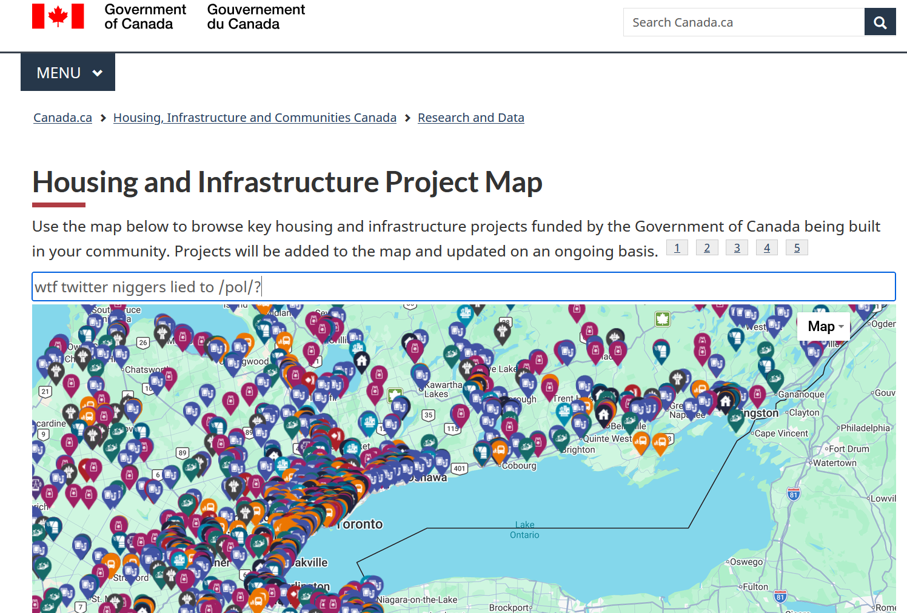Screen dimensions: 907x613
Task: Click the Canada flag logo
Action: pos(58,16)
